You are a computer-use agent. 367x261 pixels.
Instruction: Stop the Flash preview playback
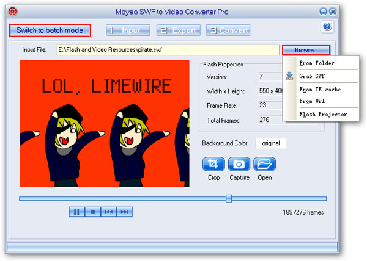[93, 212]
